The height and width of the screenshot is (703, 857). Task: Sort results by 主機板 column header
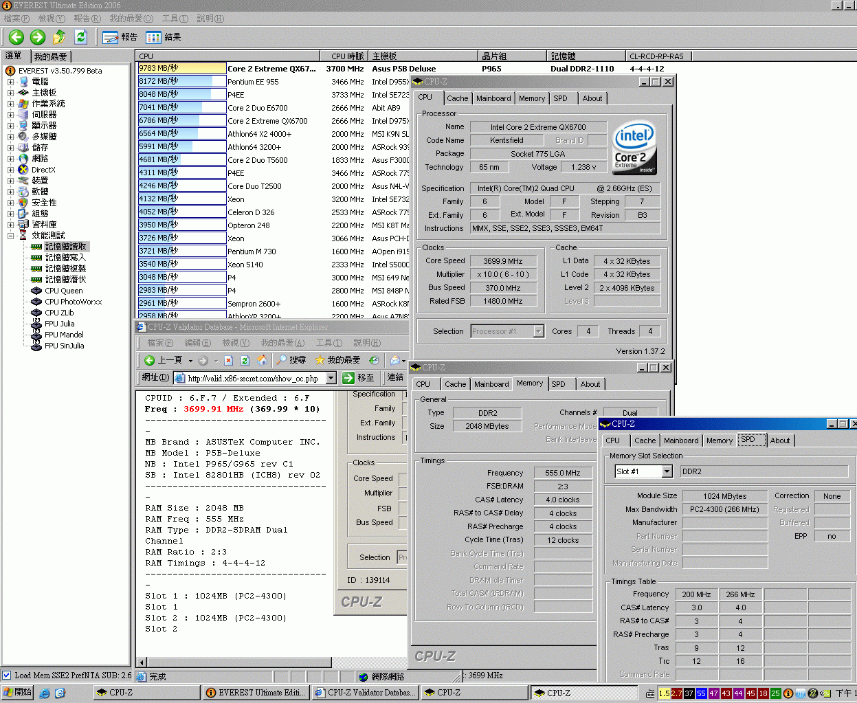click(424, 56)
